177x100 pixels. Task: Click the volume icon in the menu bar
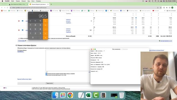tap(150, 1)
